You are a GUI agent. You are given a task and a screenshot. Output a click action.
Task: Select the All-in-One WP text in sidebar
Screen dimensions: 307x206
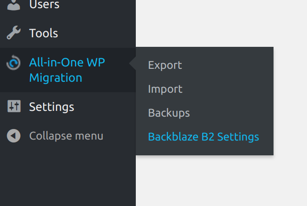66,63
